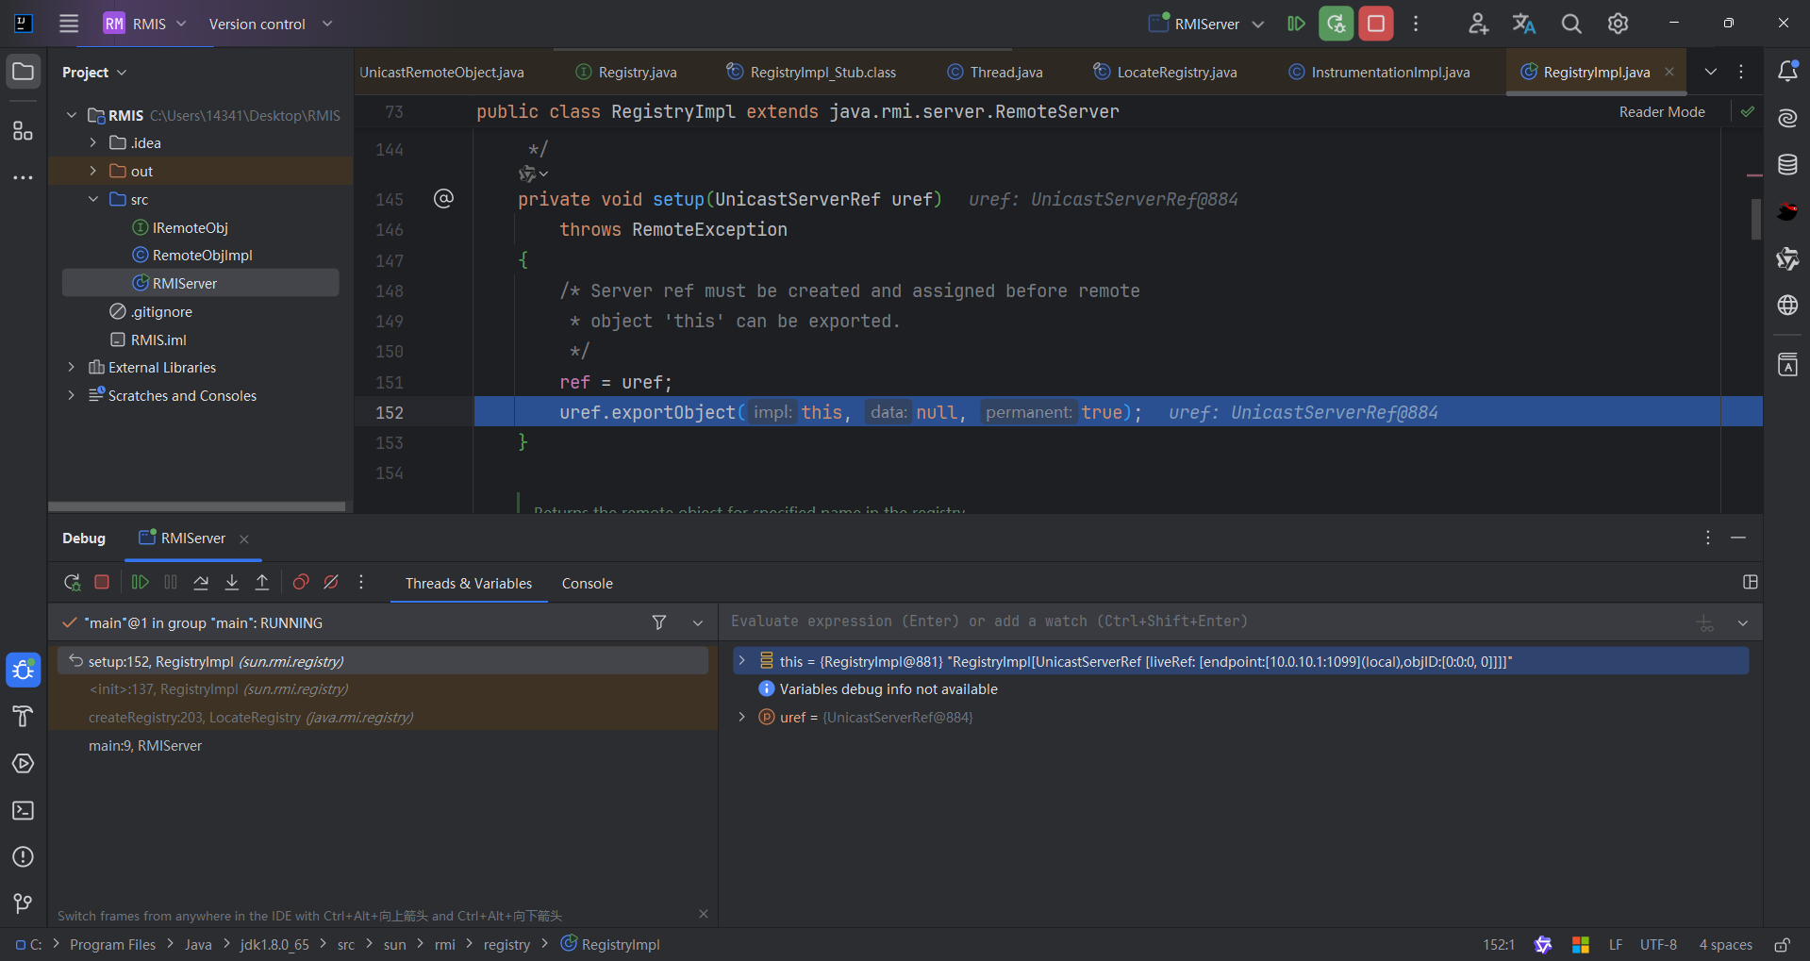Switch to Registry.java tab
The image size is (1810, 961).
(x=627, y=72)
